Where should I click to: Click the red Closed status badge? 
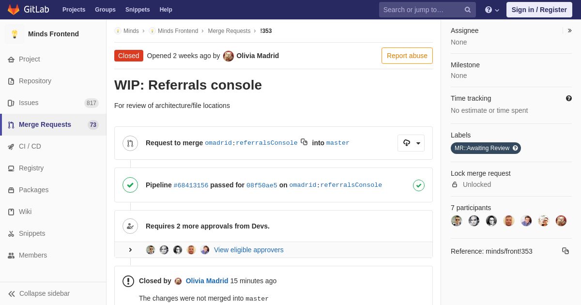pyautogui.click(x=129, y=56)
